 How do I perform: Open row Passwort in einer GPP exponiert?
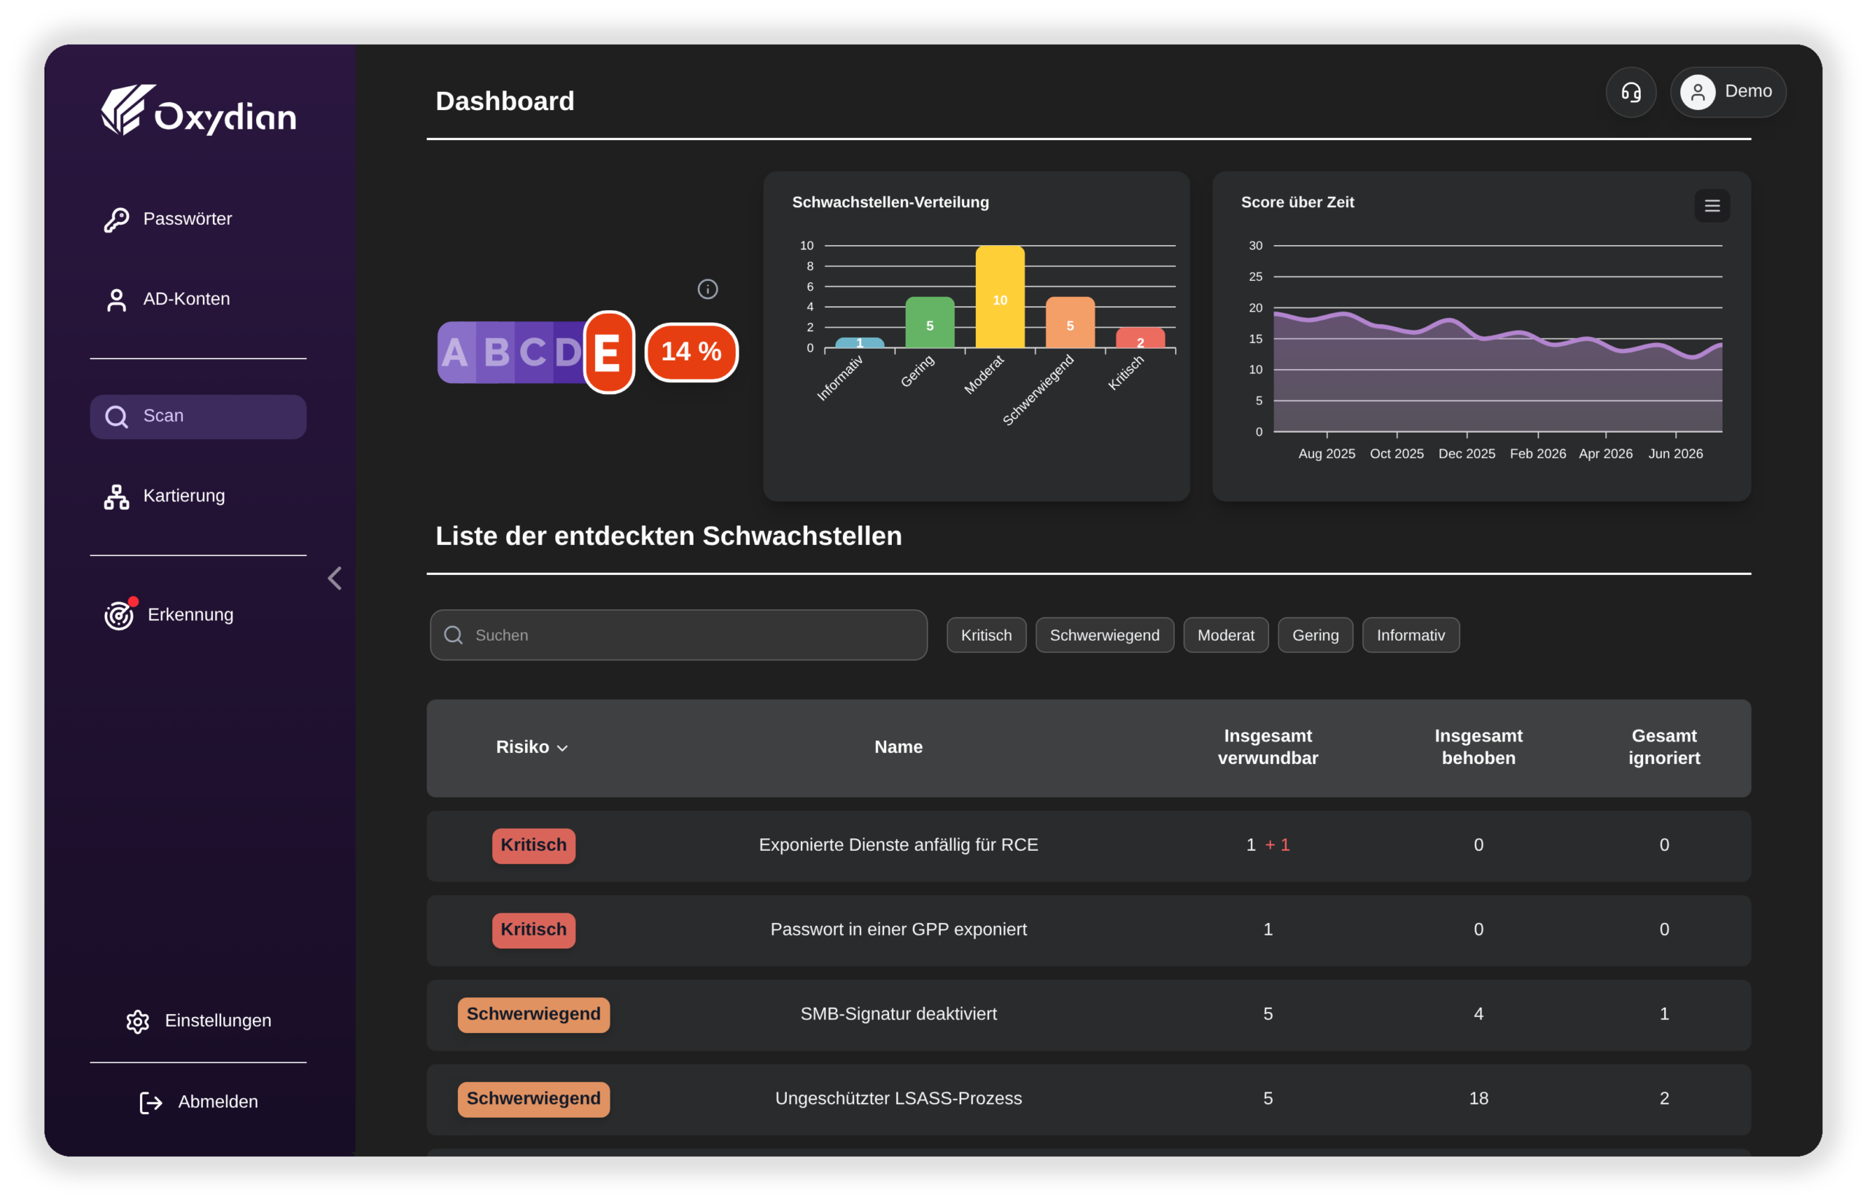pos(1088,930)
